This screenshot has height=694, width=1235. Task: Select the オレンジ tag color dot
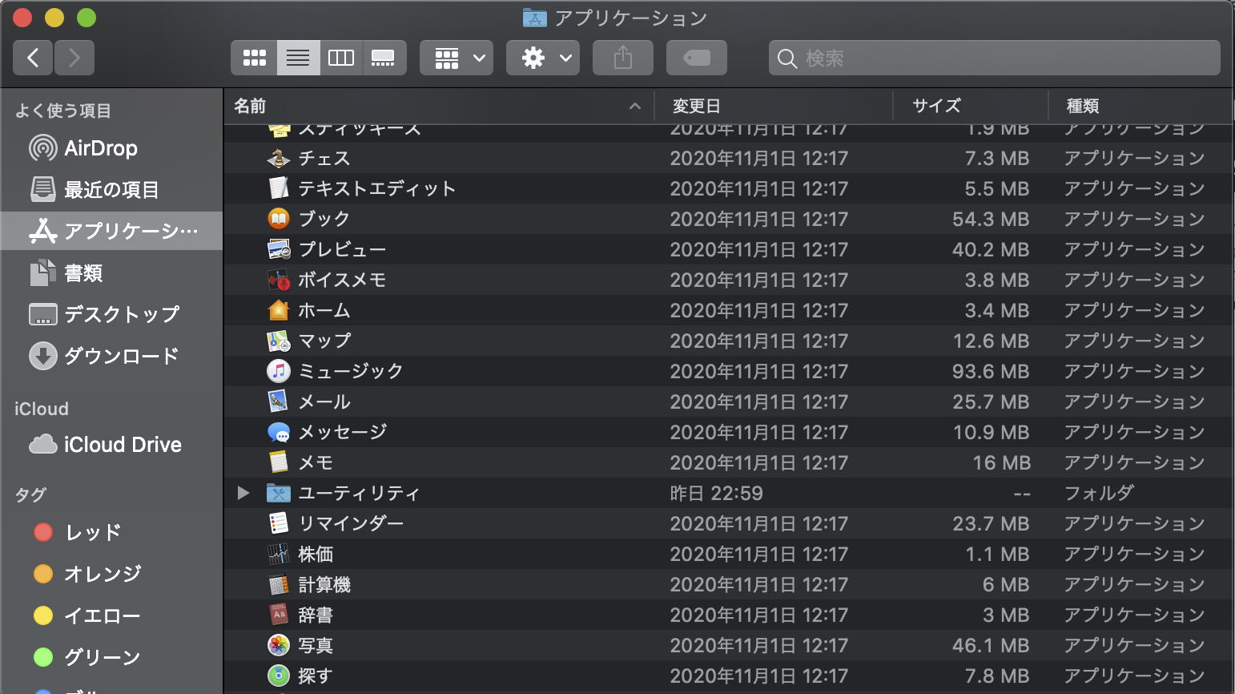43,574
